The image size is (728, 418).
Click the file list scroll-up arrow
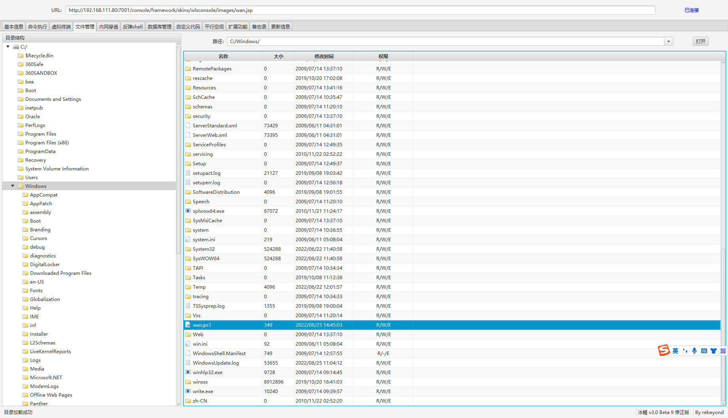(723, 63)
